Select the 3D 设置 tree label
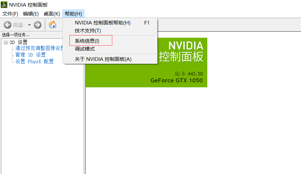Screen dimensions: 301x174 point(18,42)
